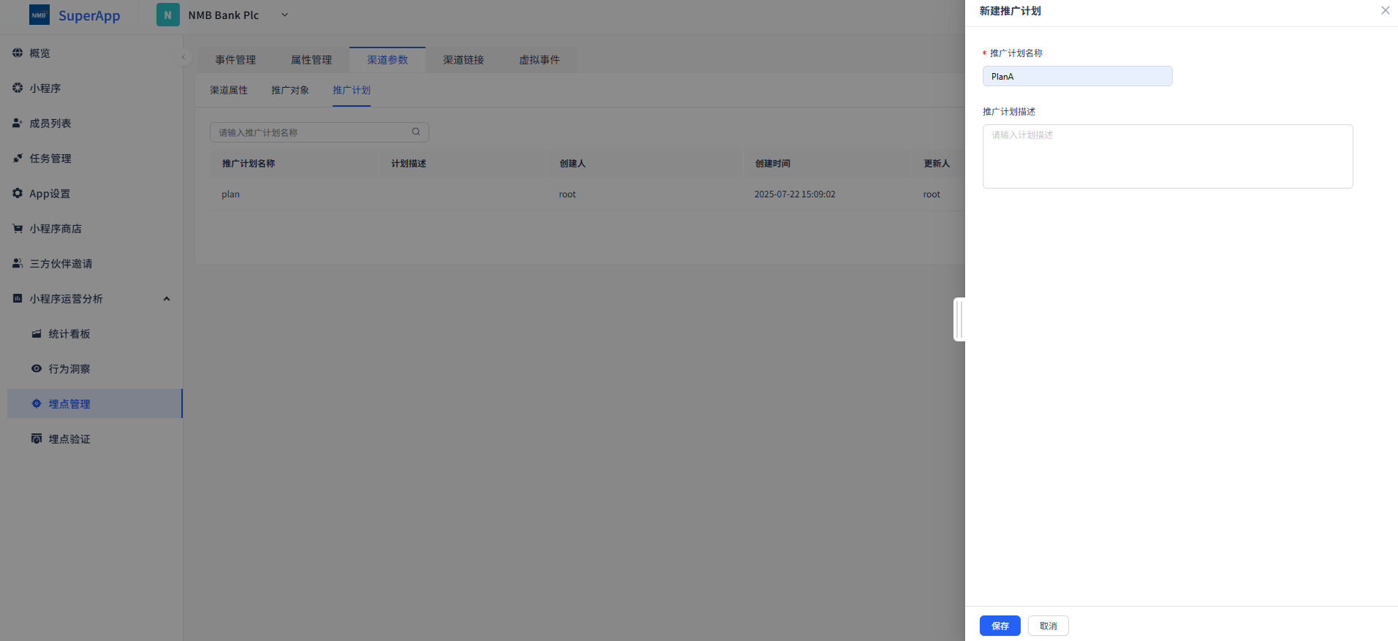Click the 行为洞察 eye icon

point(37,368)
